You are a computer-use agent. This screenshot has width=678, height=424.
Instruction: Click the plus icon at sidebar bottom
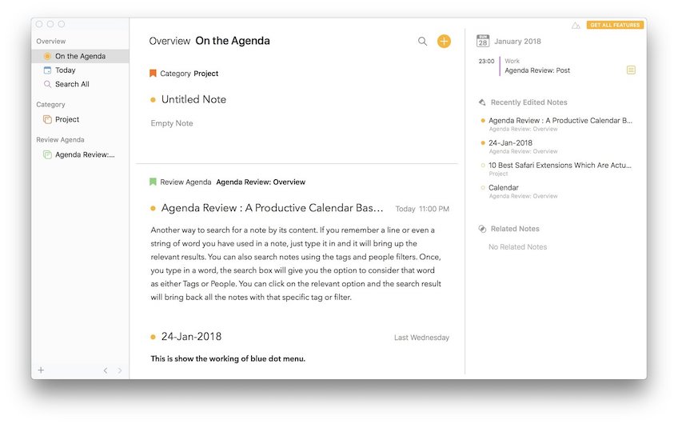coord(41,370)
